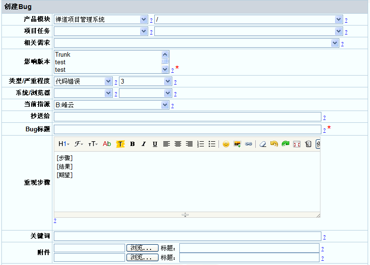Image resolution: width=370 pixels, height=265 pixels.
Task: Open the product dropdown 禅道项目管理系统
Action: click(101, 19)
